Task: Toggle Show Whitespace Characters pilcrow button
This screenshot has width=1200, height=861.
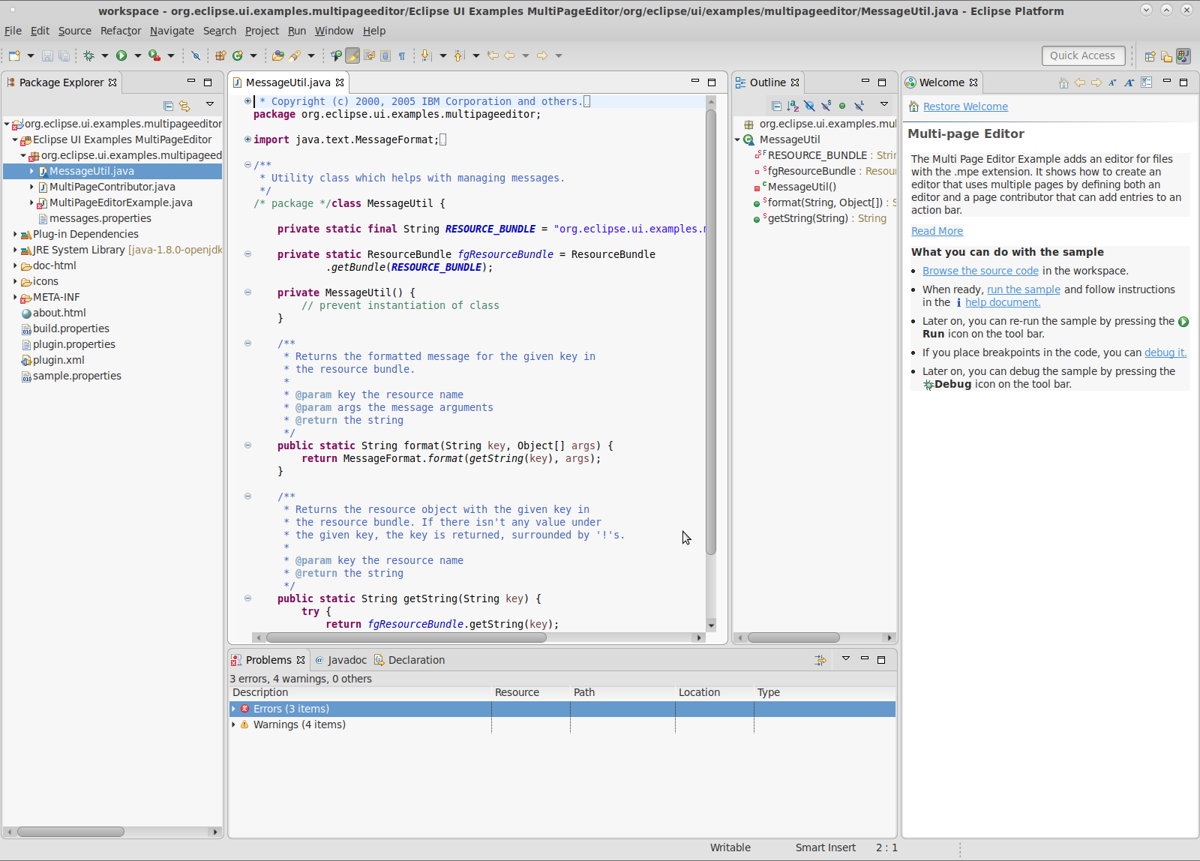Action: tap(402, 55)
